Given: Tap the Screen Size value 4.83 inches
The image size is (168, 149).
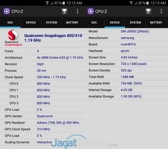Looking at the screenshot, I should [129, 57].
